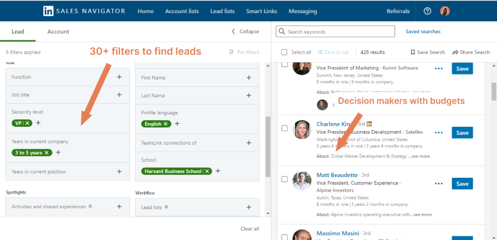Save the Kurmi Software VP of Marketing lead

[462, 68]
